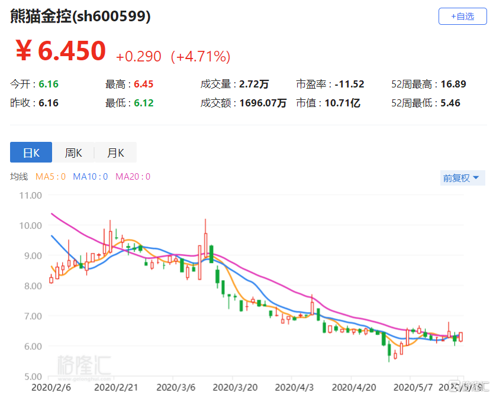Screen dimensions: 493x396
Task: Select the 52周最高 value 16.89
Action: 453,85
